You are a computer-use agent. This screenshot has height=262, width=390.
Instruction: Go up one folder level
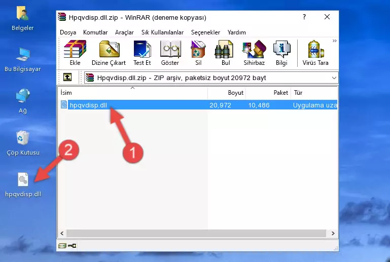pyautogui.click(x=67, y=78)
